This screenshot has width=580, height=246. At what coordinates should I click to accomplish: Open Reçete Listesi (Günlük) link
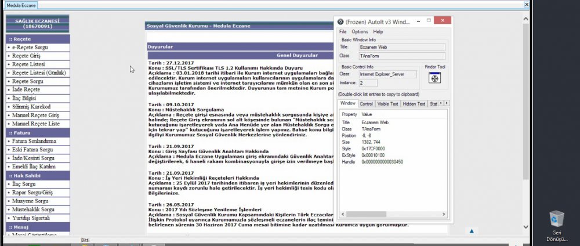coord(38,73)
